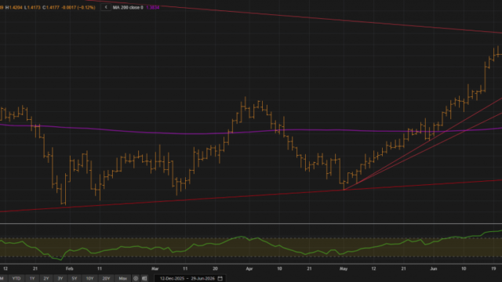Select the 5Y time range
The image size is (502, 282).
point(75,279)
